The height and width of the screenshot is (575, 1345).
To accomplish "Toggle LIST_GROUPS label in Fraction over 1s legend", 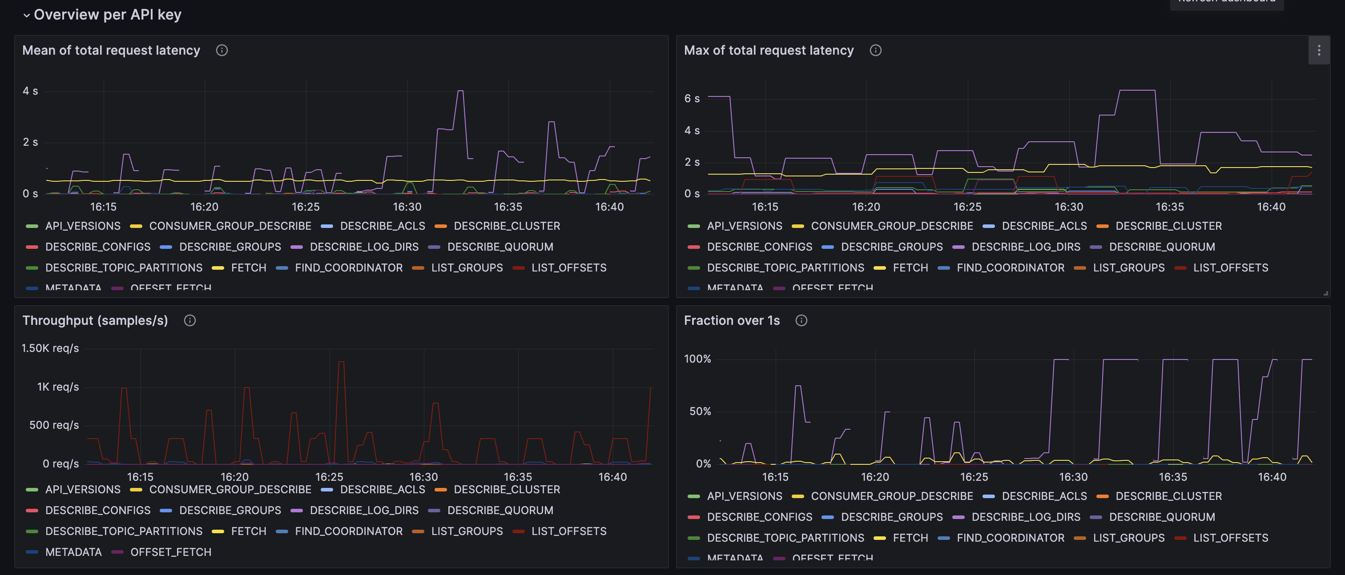I will tap(1128, 538).
